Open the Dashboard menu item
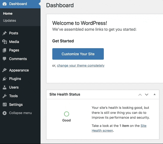 (20, 4)
